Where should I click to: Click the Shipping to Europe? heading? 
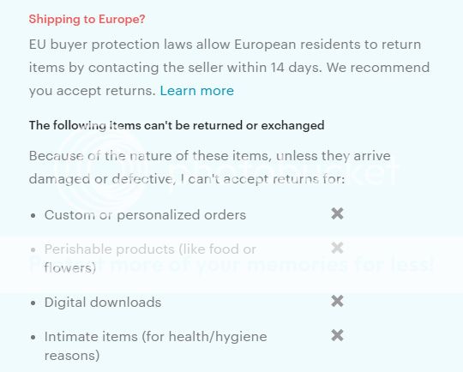pyautogui.click(x=87, y=19)
